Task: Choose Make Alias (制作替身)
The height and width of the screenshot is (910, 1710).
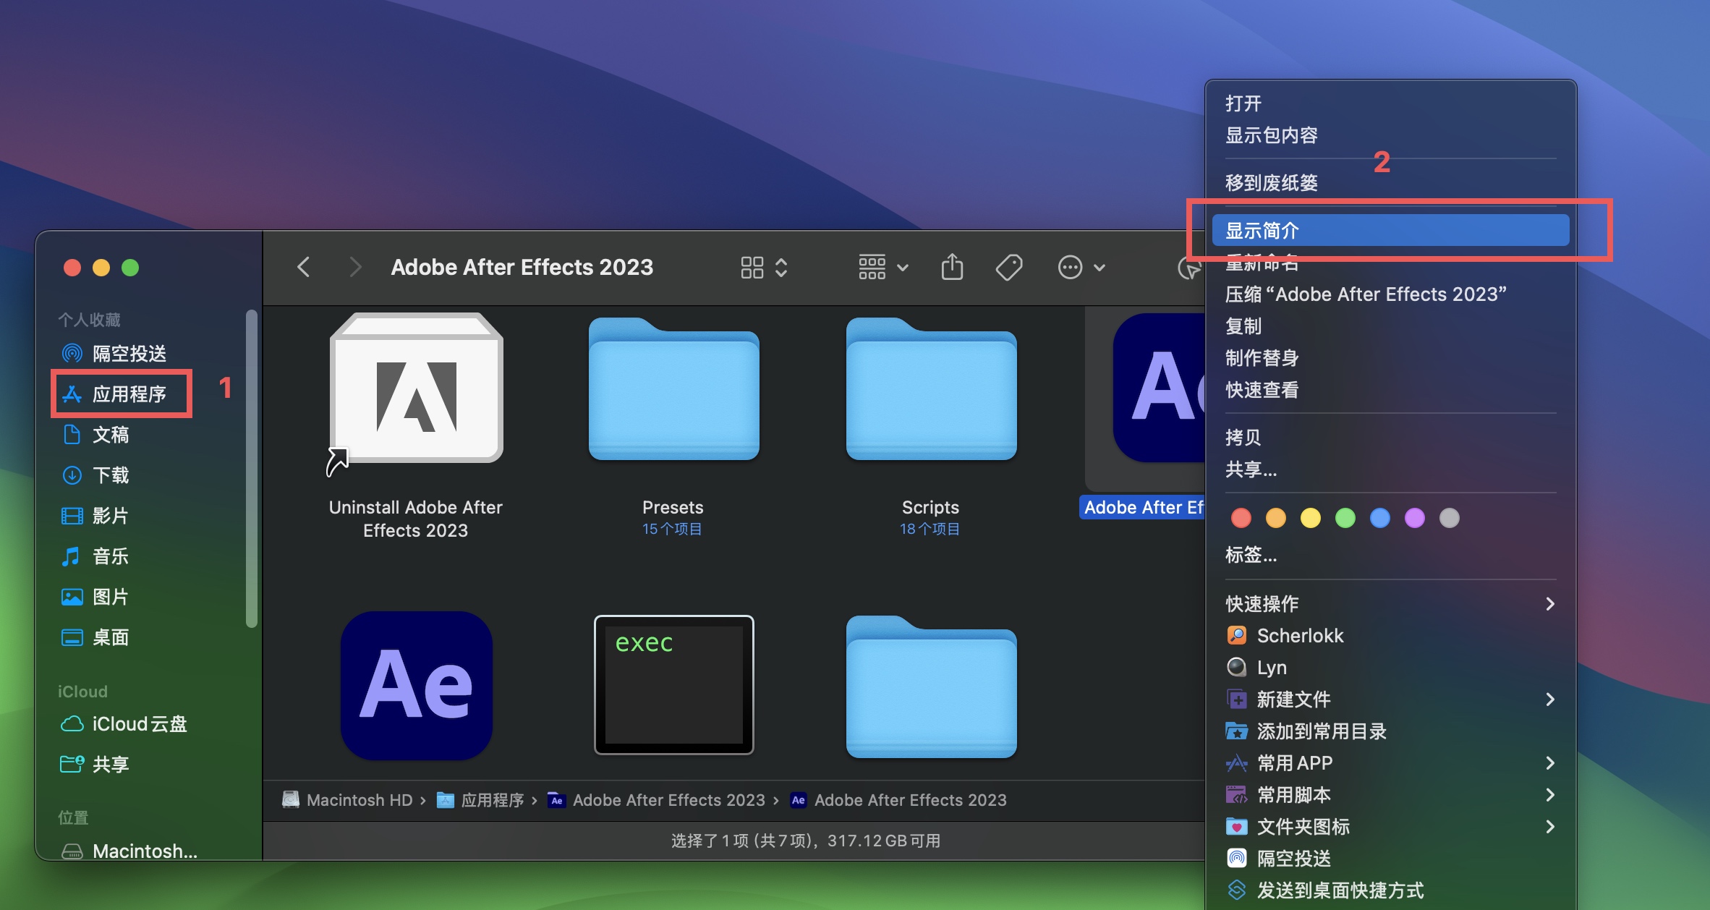Action: coord(1390,358)
